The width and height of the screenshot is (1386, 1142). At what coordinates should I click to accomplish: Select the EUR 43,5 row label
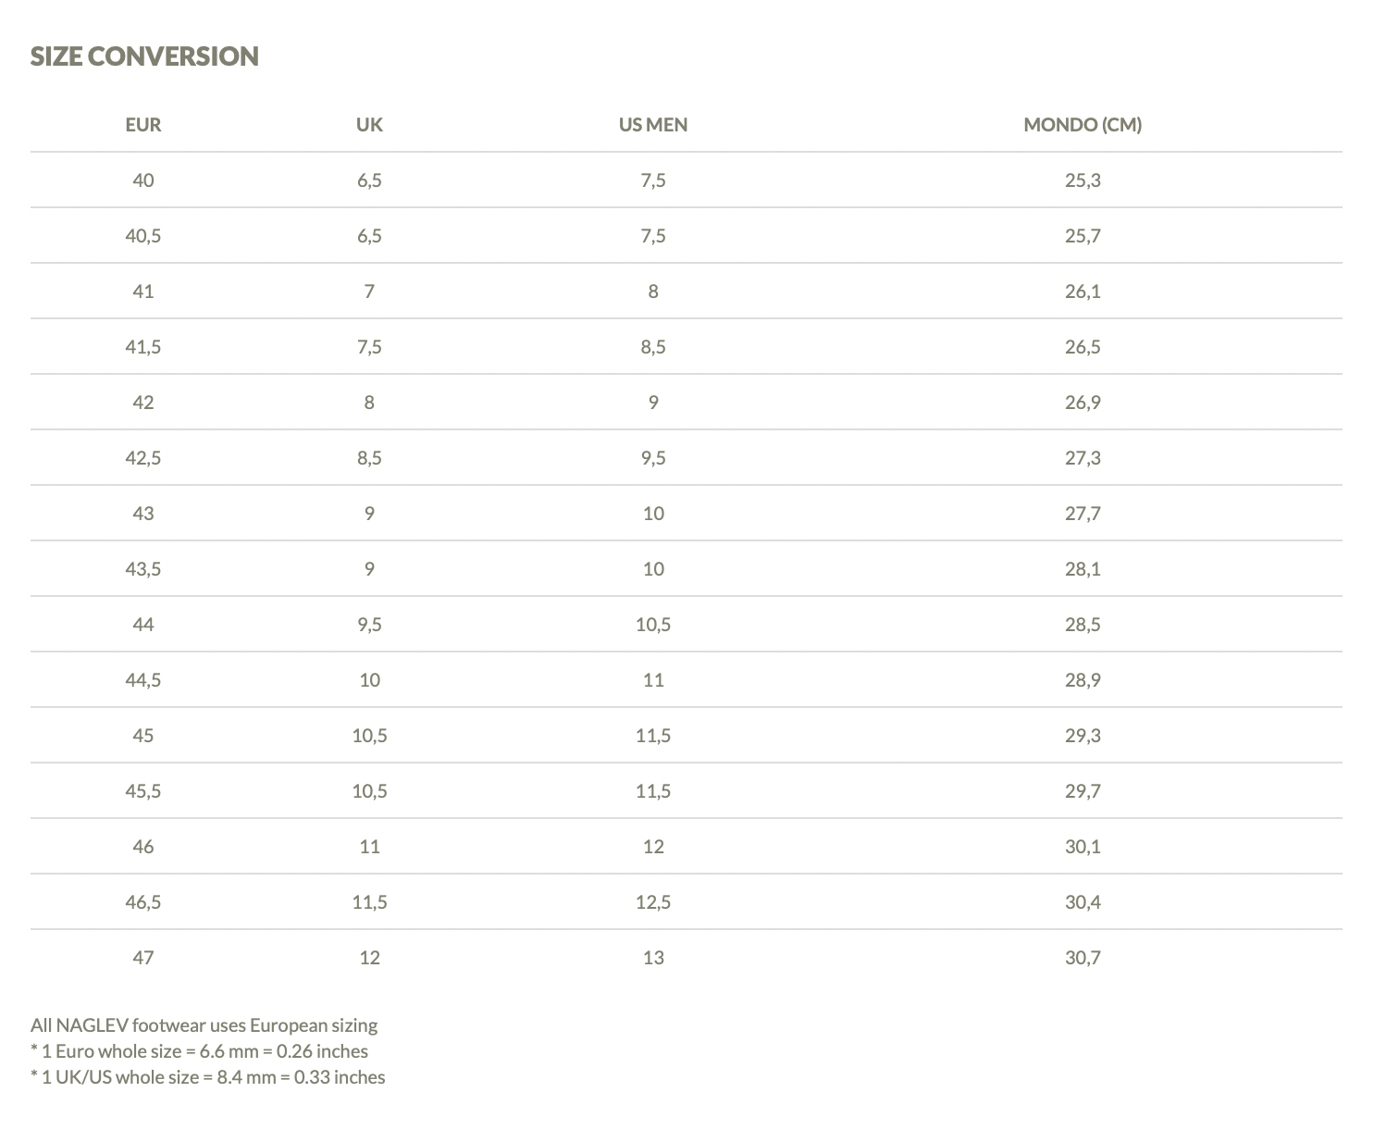(143, 568)
